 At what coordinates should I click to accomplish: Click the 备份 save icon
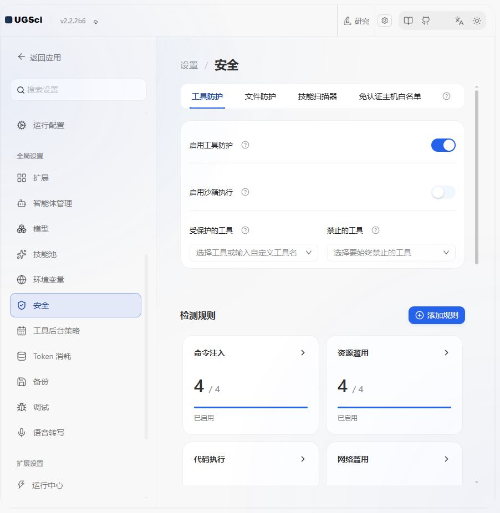pyautogui.click(x=22, y=382)
